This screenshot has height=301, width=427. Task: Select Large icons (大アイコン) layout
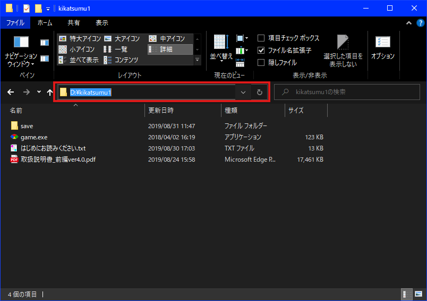[x=122, y=39]
